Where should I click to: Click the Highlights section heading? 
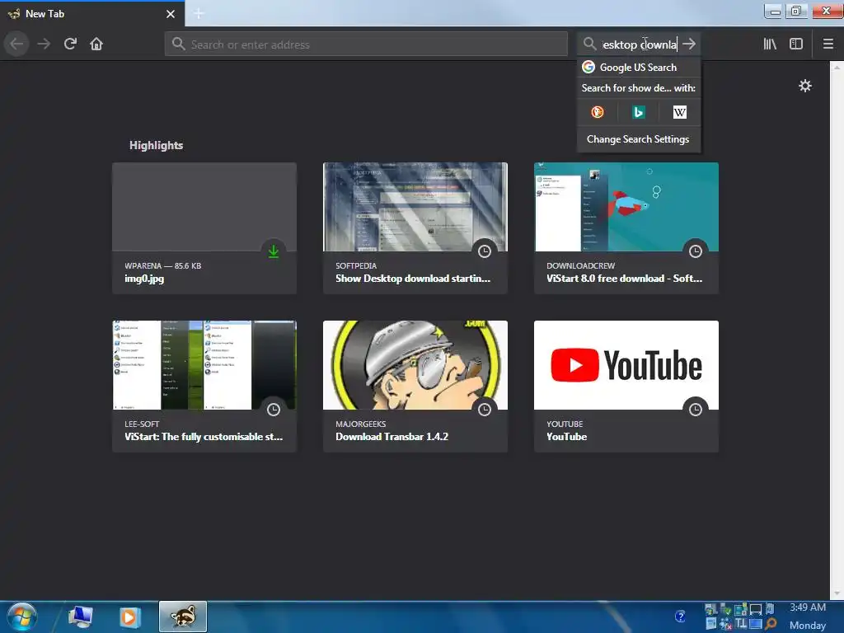click(x=156, y=145)
